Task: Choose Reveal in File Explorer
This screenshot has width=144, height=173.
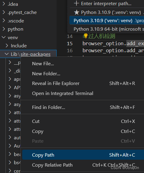Action: [x=56, y=83]
